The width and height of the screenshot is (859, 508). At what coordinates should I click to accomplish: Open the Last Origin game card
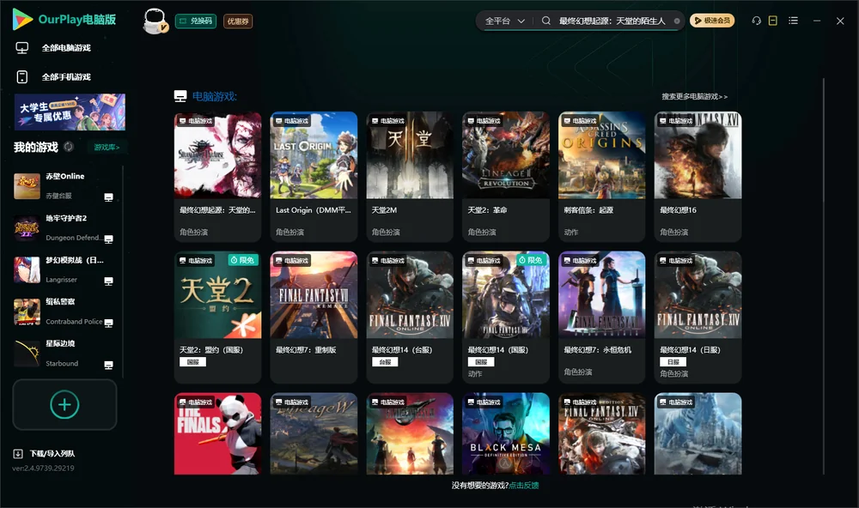pyautogui.click(x=314, y=176)
